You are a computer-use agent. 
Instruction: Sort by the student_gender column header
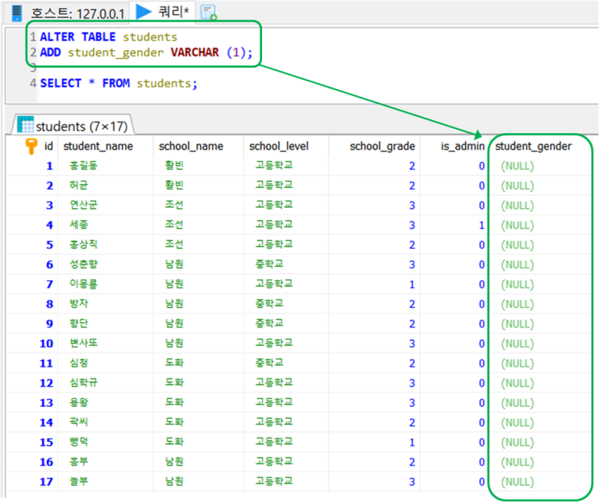pos(533,146)
